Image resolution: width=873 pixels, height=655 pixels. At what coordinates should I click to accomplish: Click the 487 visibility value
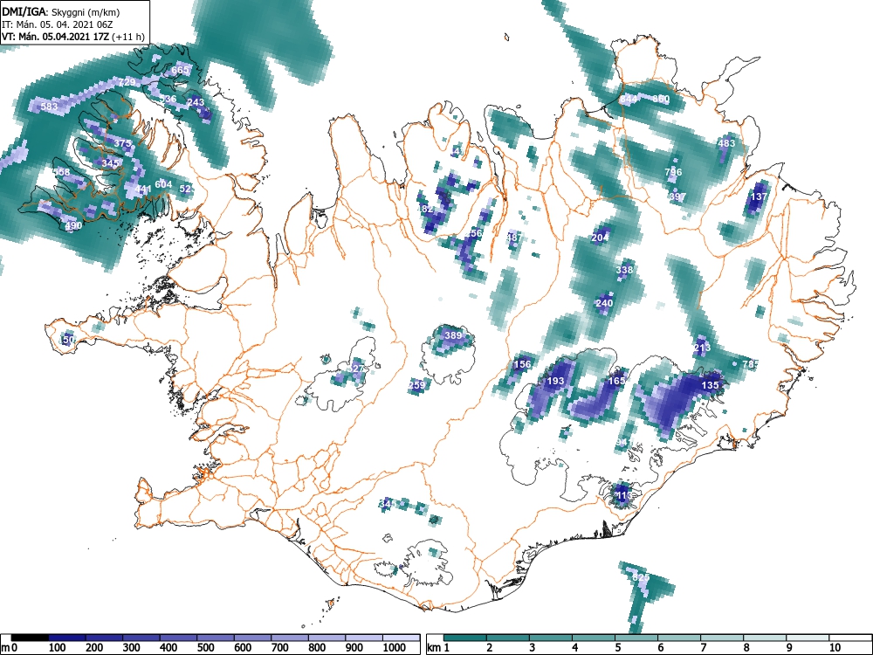click(x=514, y=238)
